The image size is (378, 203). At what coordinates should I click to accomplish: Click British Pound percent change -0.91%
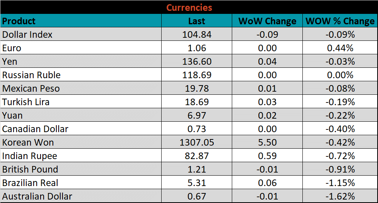click(340, 169)
